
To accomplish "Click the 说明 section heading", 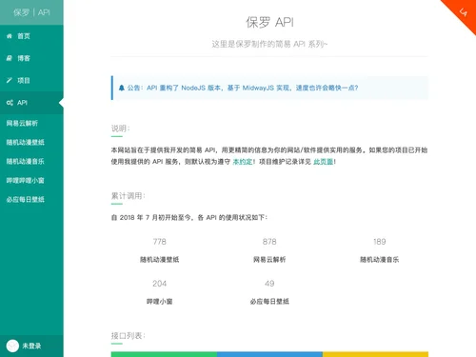I will [120, 129].
